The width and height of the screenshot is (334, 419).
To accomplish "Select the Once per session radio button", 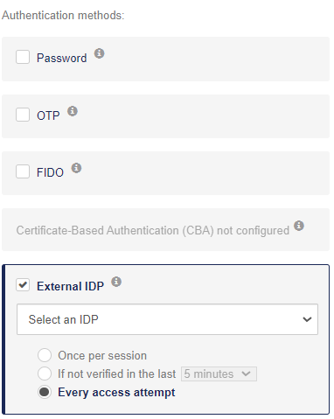I will click(x=45, y=355).
